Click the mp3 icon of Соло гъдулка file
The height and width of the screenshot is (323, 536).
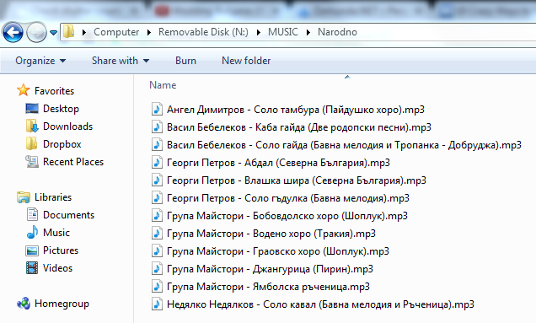click(x=157, y=198)
